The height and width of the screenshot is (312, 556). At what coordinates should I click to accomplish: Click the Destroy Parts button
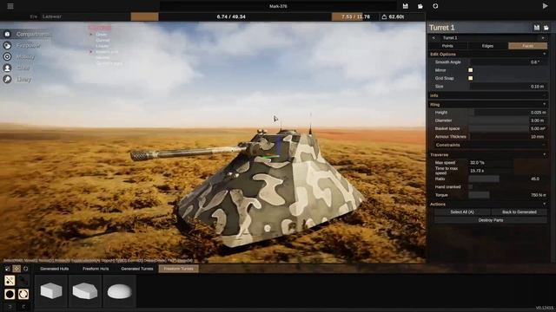point(491,220)
